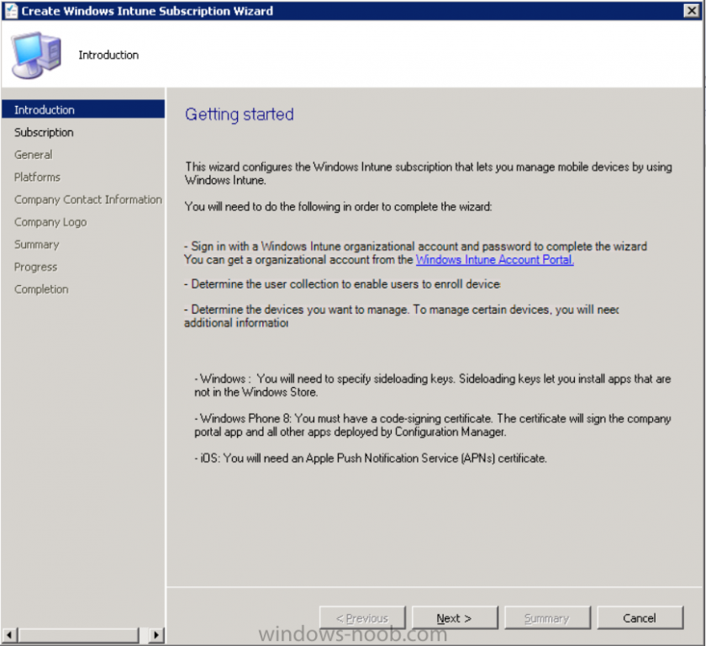Image resolution: width=706 pixels, height=646 pixels.
Task: Cancel the wizard
Action: 640,617
